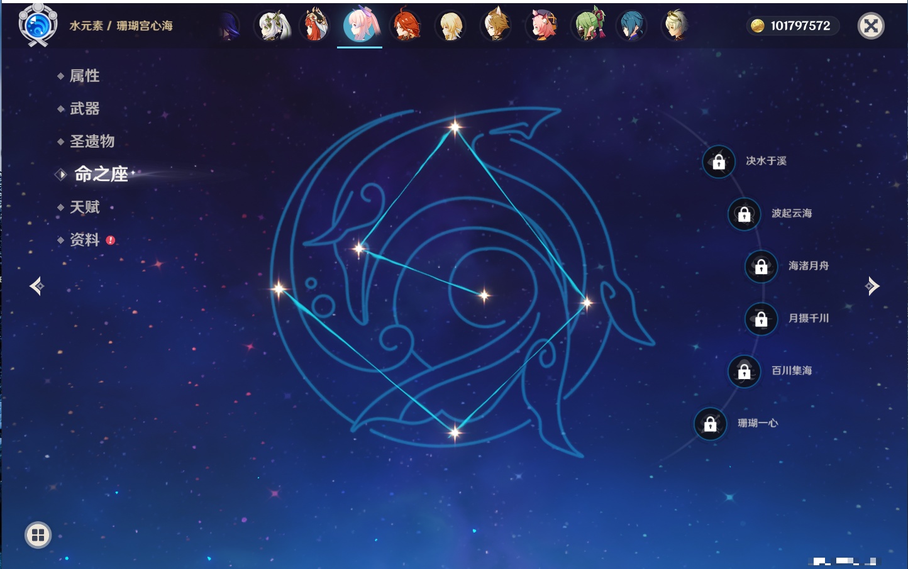Select the 命之座 constellation menu

coord(101,174)
